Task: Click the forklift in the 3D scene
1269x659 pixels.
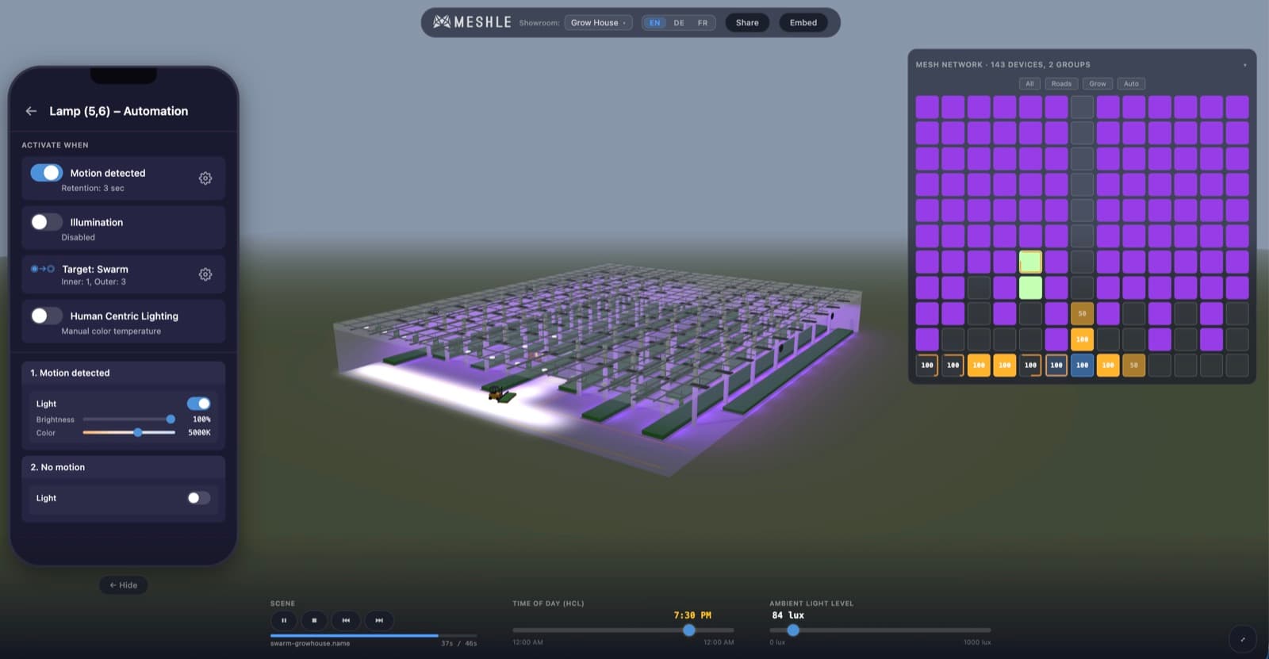Action: pyautogui.click(x=496, y=393)
